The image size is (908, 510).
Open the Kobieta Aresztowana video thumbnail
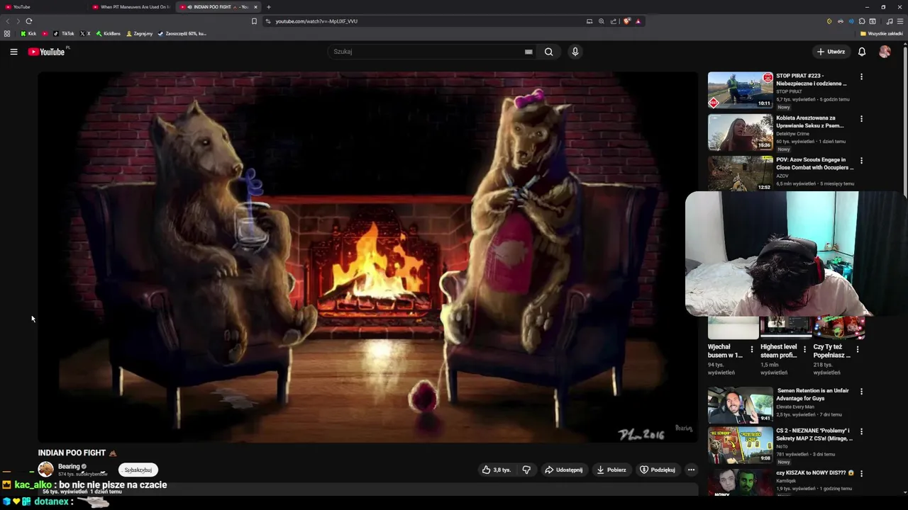point(741,132)
